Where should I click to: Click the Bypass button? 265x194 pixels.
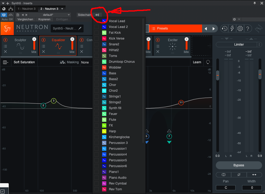pyautogui.click(x=239, y=165)
